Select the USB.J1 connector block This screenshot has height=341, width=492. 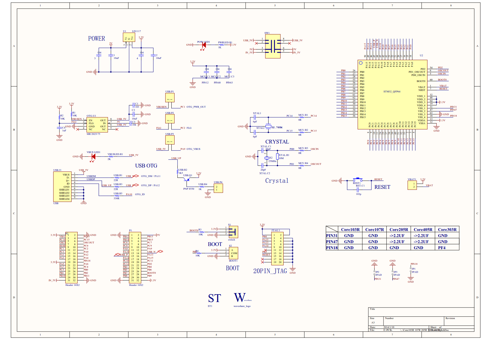62,187
